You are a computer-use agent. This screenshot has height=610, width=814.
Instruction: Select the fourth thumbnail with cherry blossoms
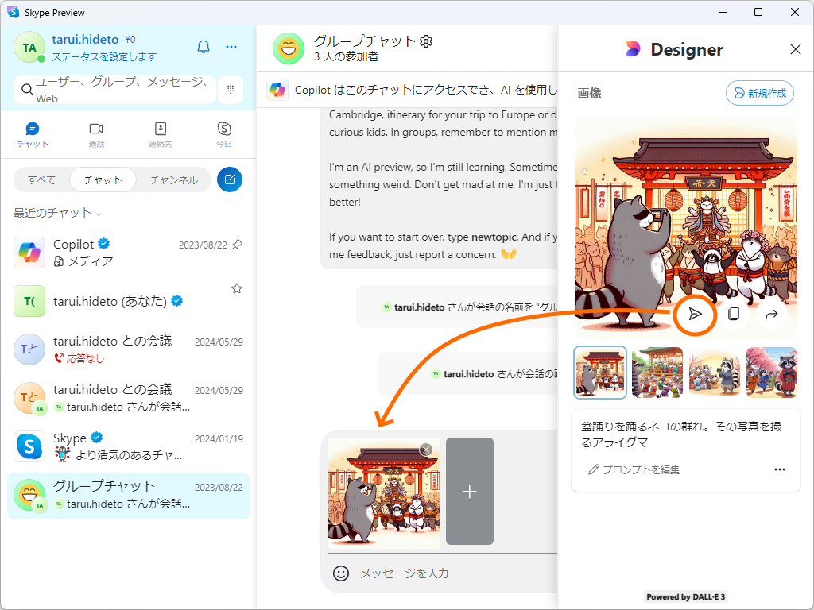point(771,373)
